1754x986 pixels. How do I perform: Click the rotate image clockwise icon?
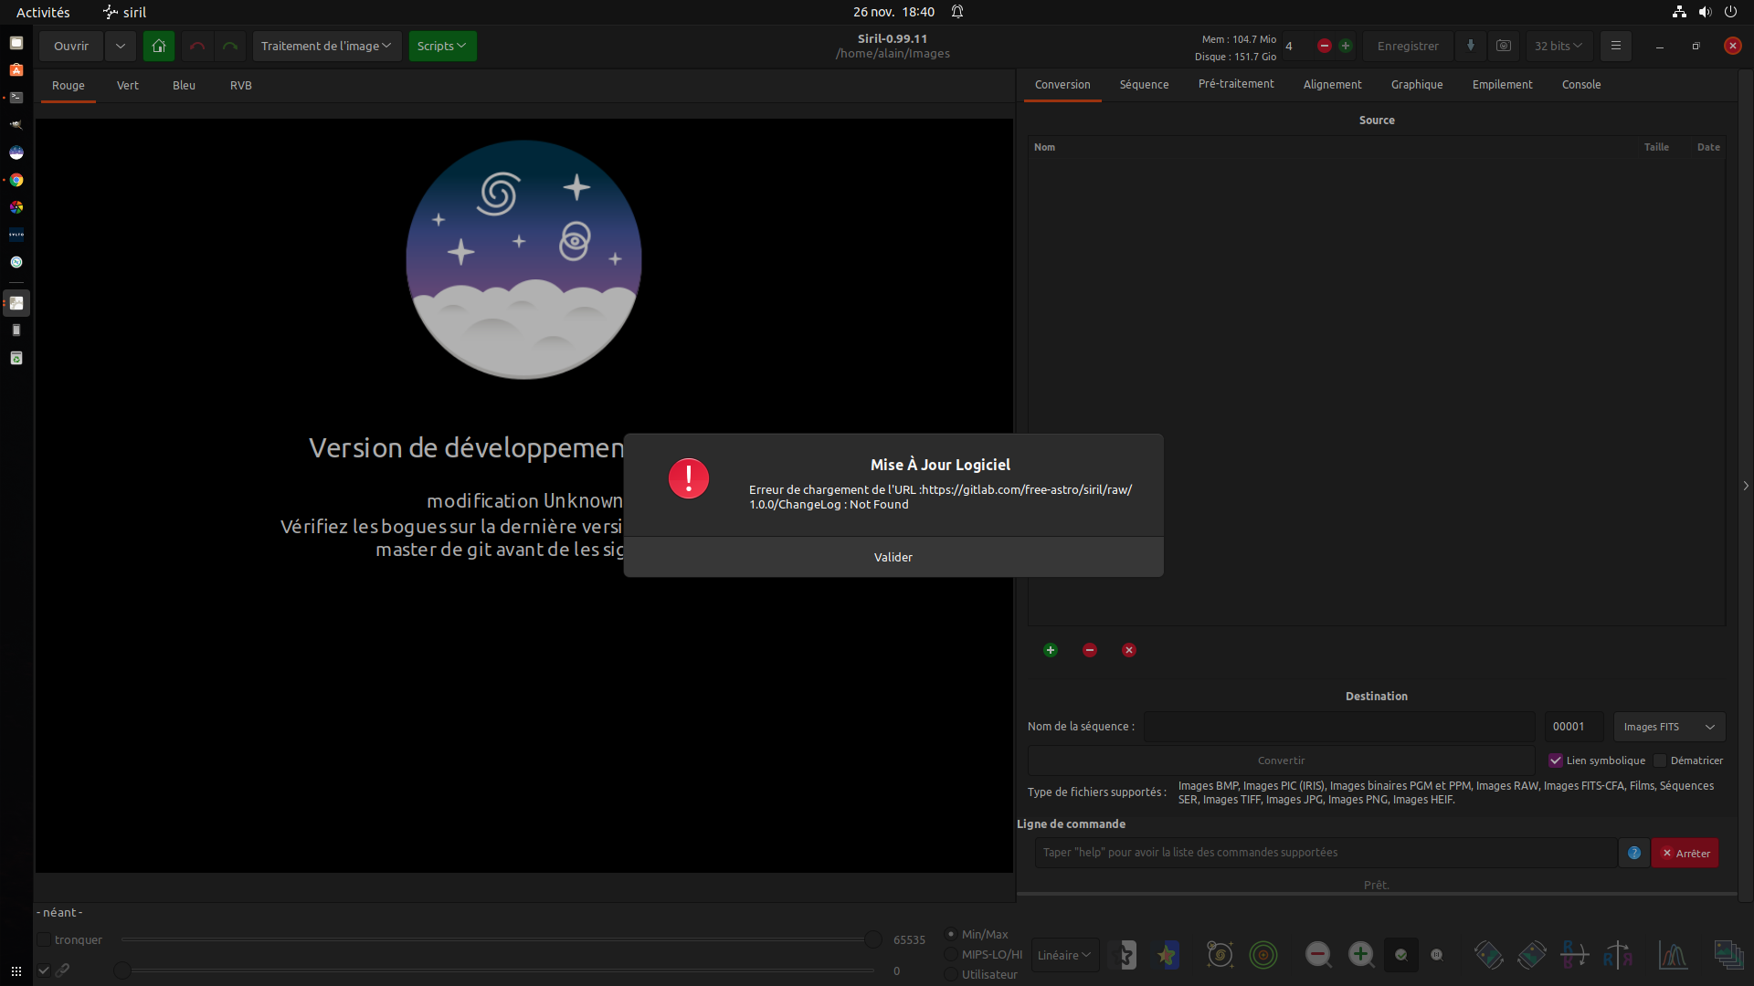pos(1532,955)
